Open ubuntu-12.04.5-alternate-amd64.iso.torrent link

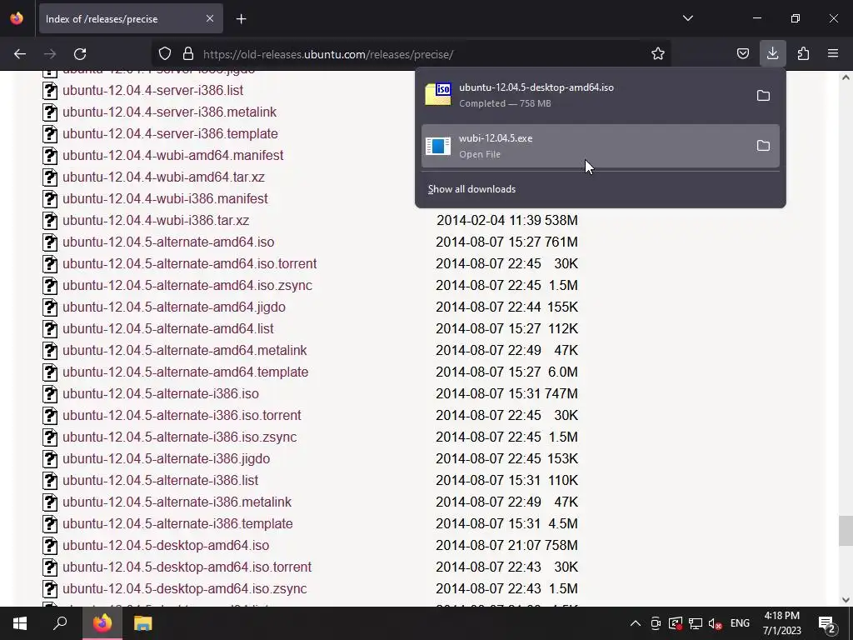pyautogui.click(x=189, y=264)
